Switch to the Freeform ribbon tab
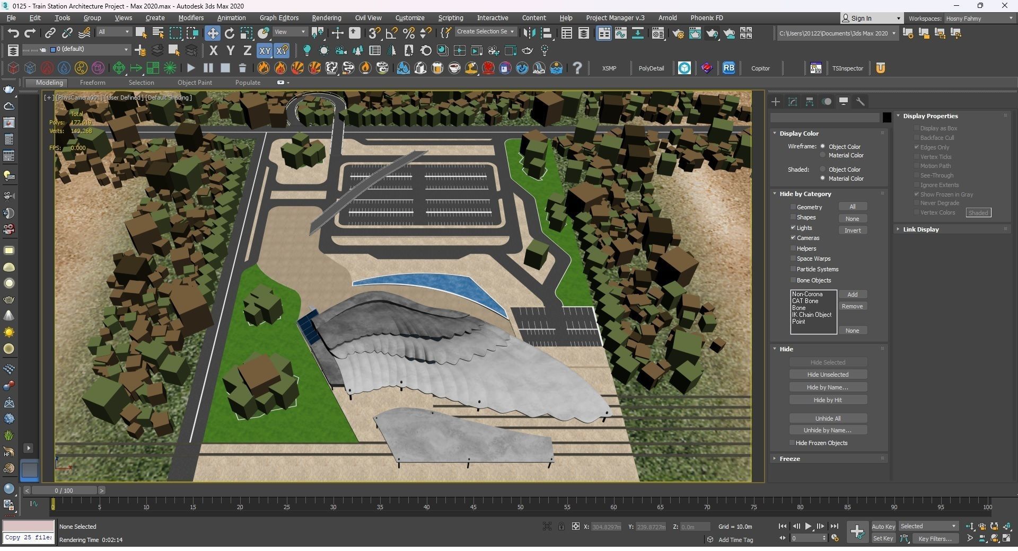Image resolution: width=1018 pixels, height=551 pixels. pos(93,82)
